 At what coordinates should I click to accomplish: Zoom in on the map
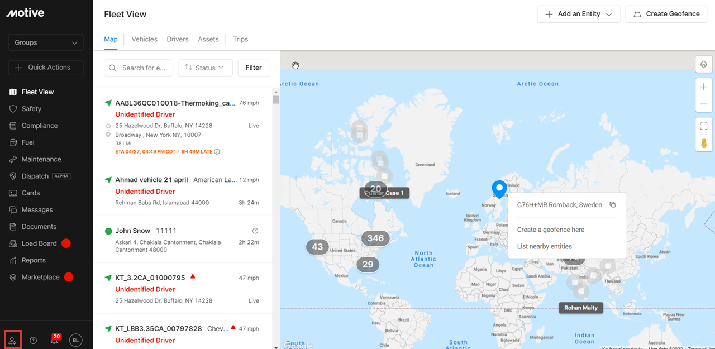[704, 87]
